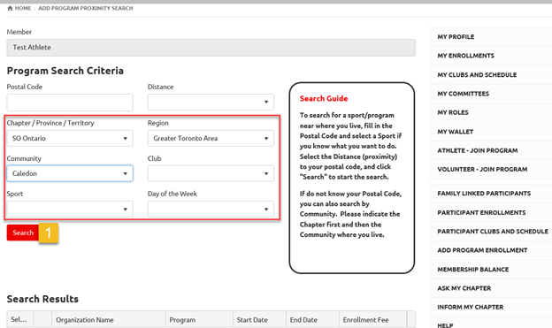Open Ask My Chapter
The image size is (552, 328).
click(x=464, y=288)
